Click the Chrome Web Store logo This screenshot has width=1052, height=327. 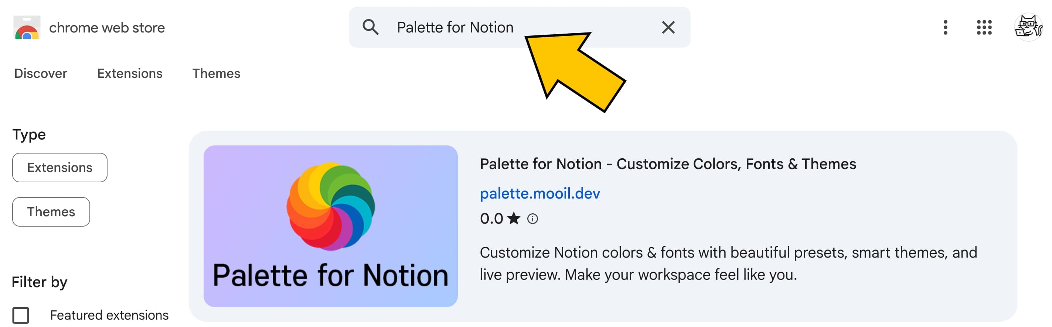[x=27, y=27]
